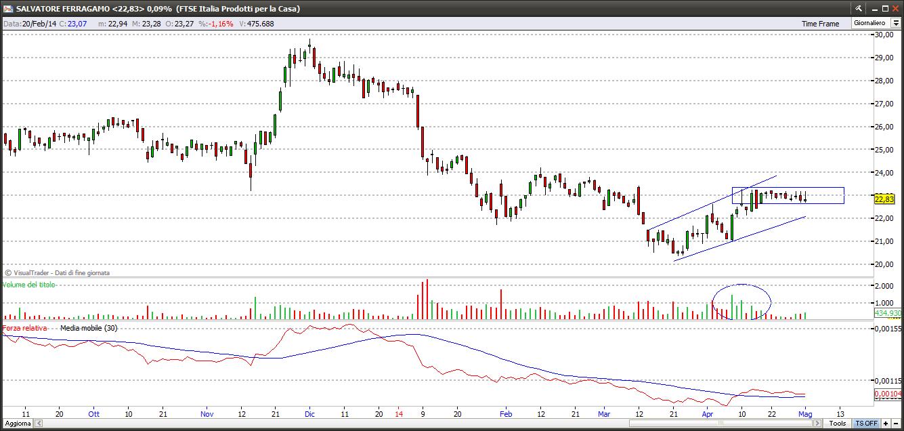Click the right scroll arrow of the timeline
This screenshot has width=904, height=431.
[817, 424]
